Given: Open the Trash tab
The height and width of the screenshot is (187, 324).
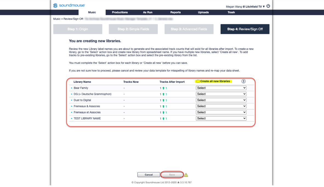Looking at the screenshot, I should pyautogui.click(x=231, y=12).
